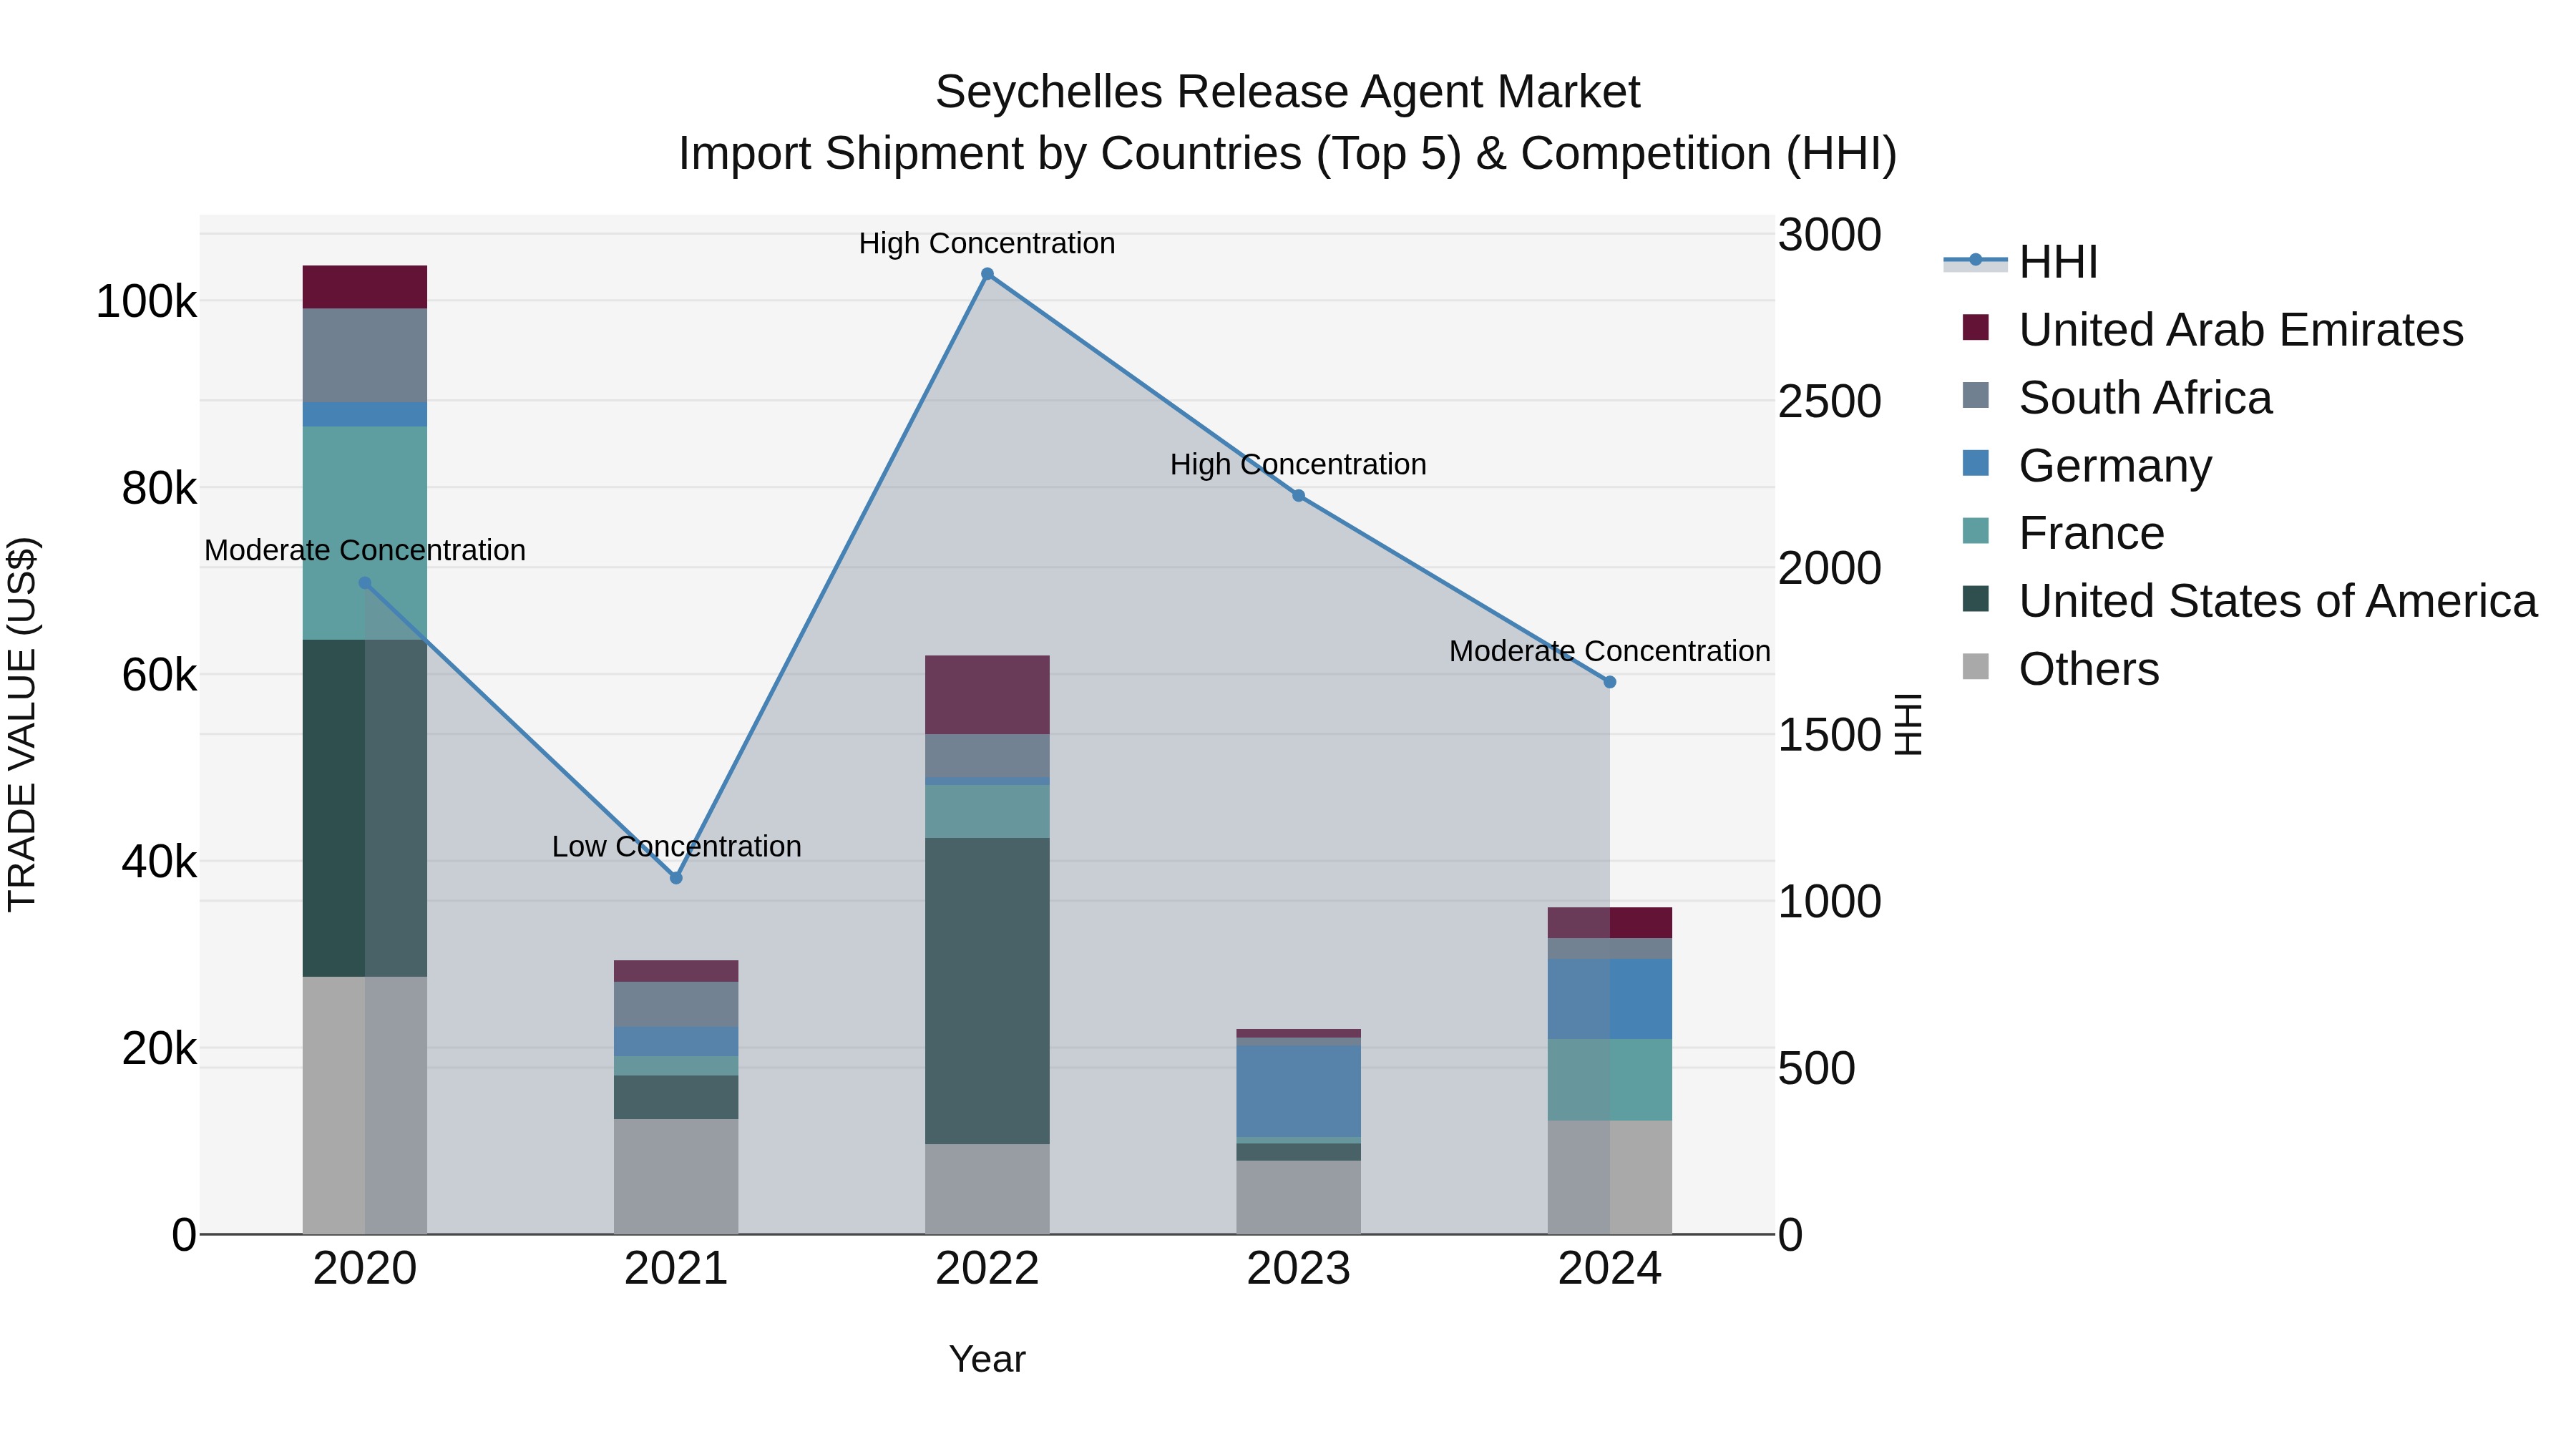The width and height of the screenshot is (2576, 1449).
Task: Click the right-side 'HHI' axis title
Action: click(1908, 724)
